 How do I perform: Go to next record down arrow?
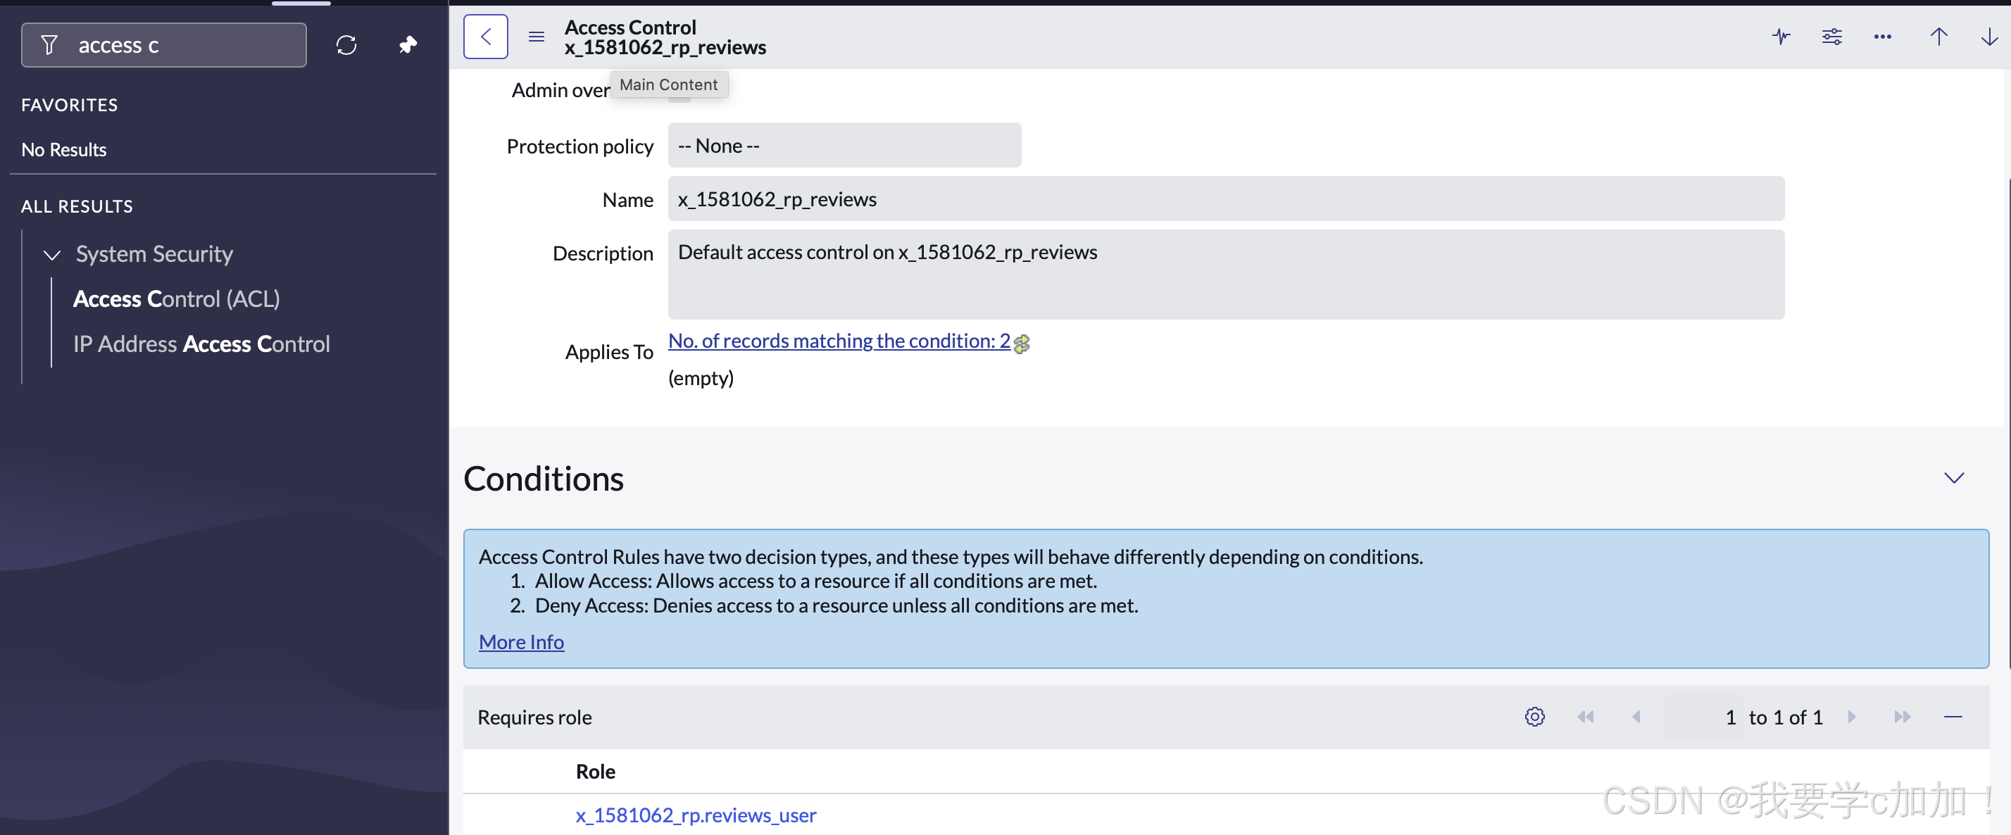(1988, 37)
